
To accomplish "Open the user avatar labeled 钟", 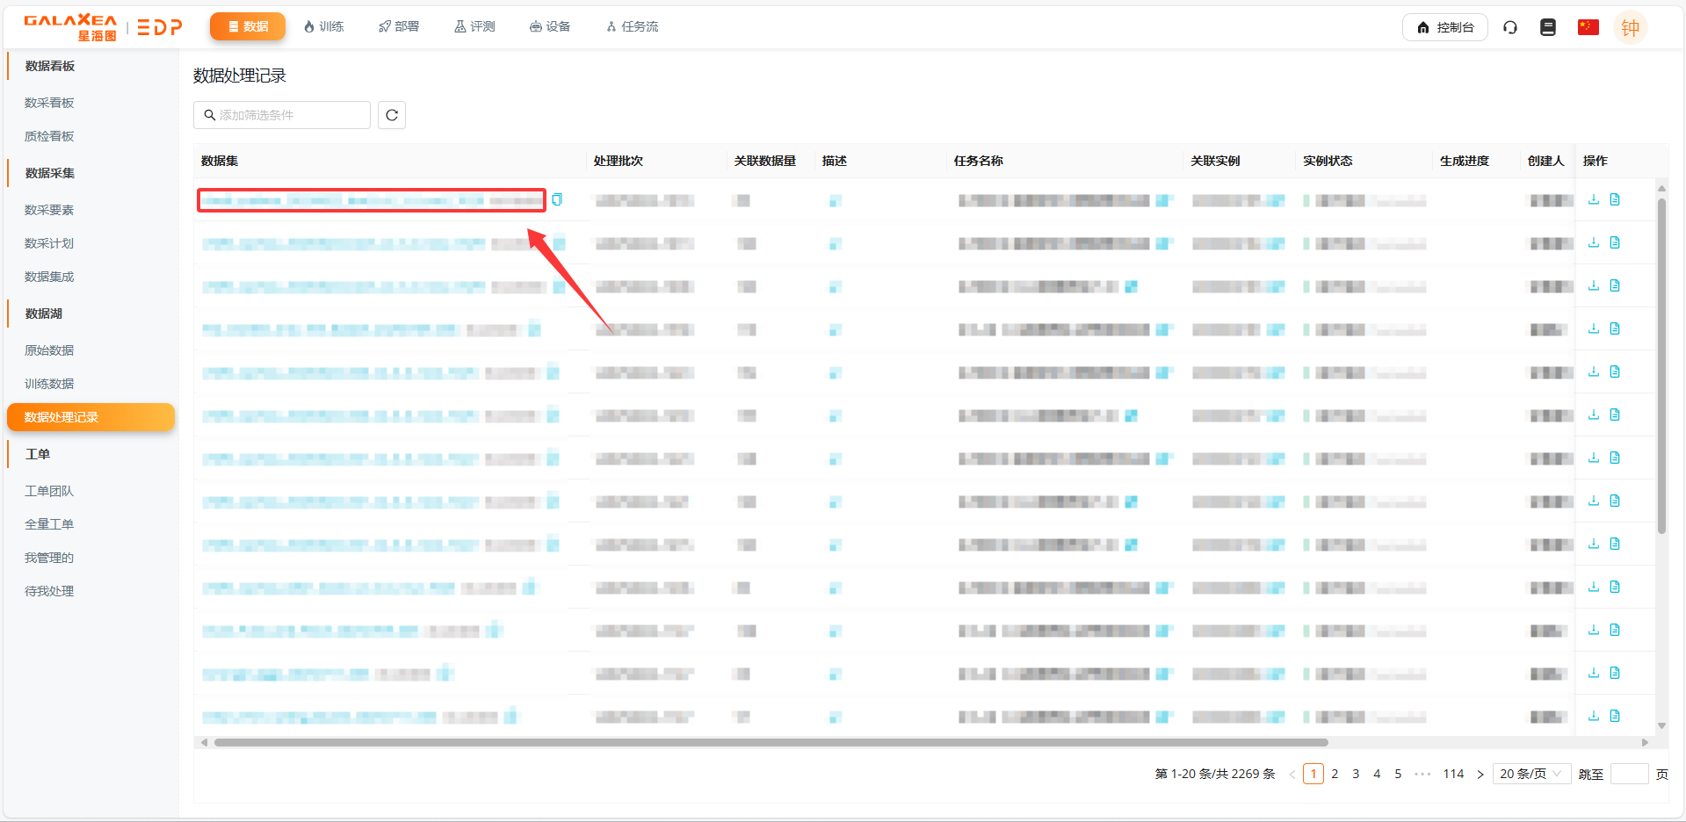I will 1630,28.
